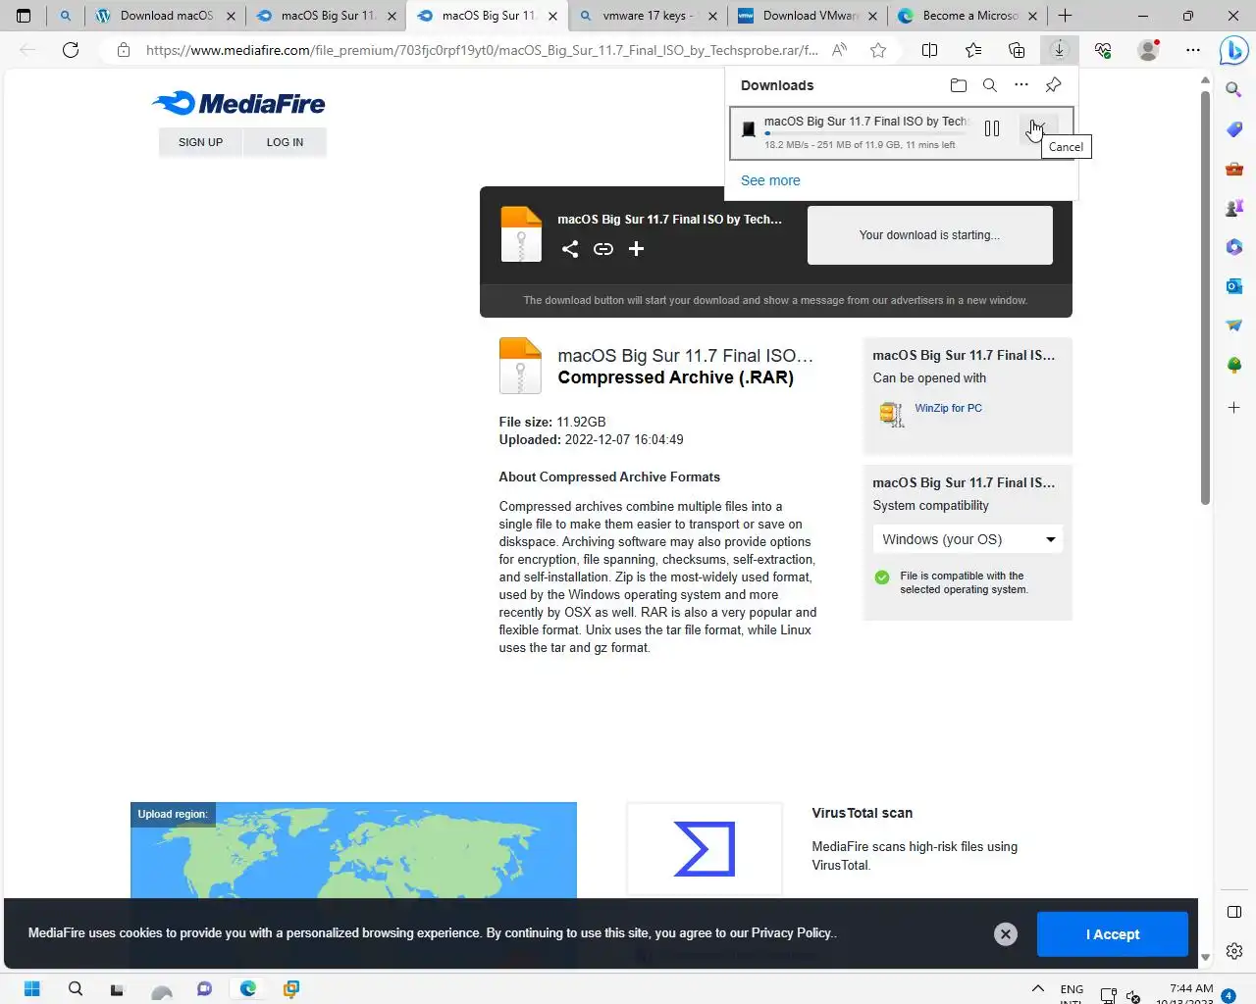Click the plus icon beside the file link

(x=636, y=249)
